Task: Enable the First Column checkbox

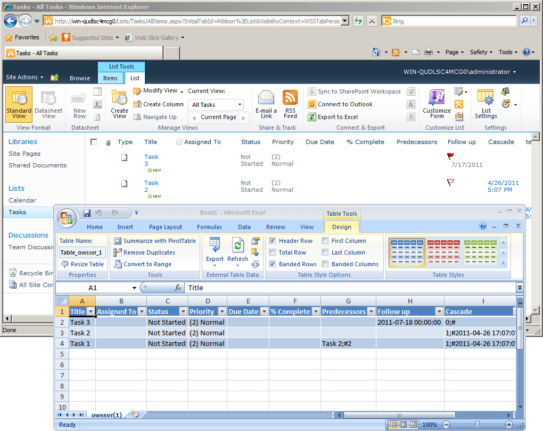Action: (x=325, y=241)
